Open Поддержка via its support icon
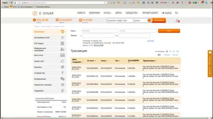 (x=62, y=91)
